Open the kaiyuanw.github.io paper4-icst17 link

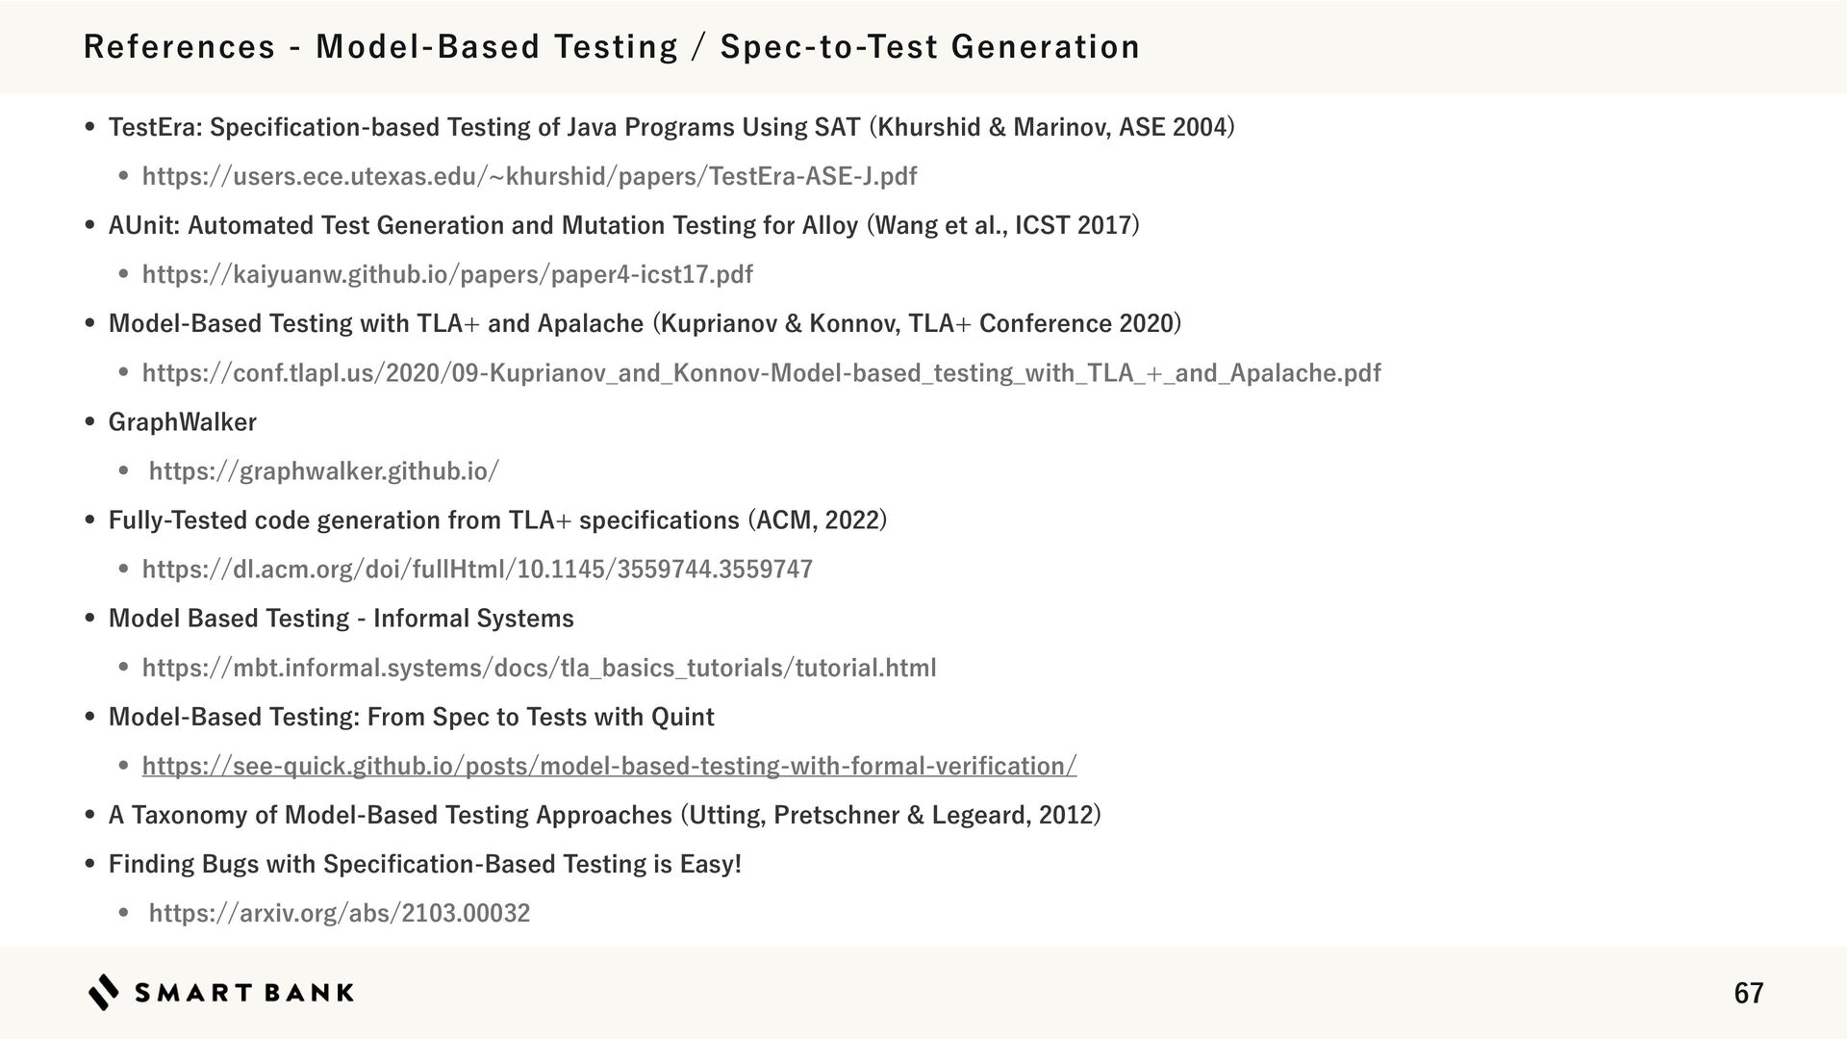447,274
